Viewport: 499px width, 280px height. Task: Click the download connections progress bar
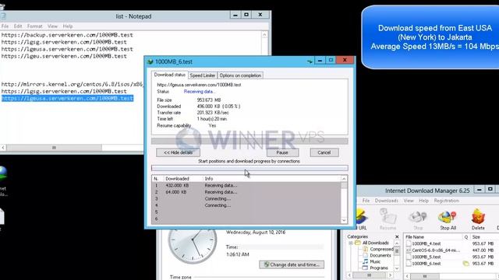coord(249,168)
